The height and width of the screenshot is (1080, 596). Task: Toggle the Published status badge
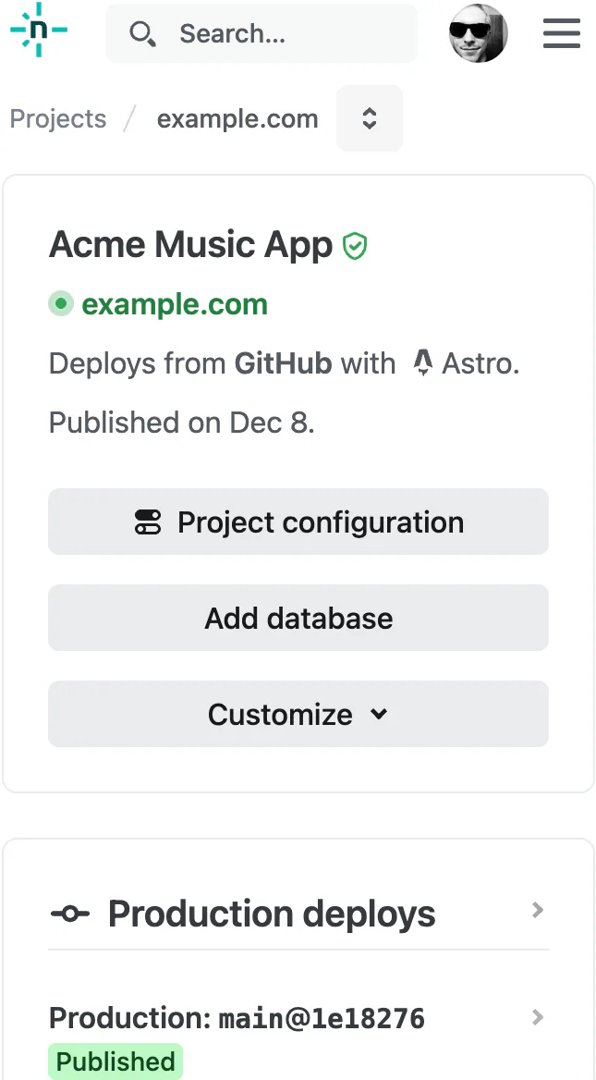115,1061
